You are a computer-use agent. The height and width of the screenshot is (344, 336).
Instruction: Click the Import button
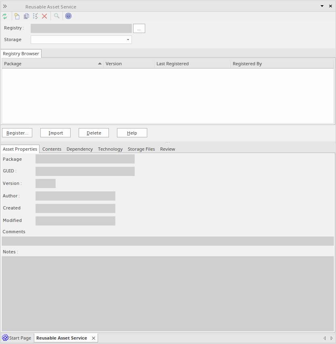pos(55,133)
